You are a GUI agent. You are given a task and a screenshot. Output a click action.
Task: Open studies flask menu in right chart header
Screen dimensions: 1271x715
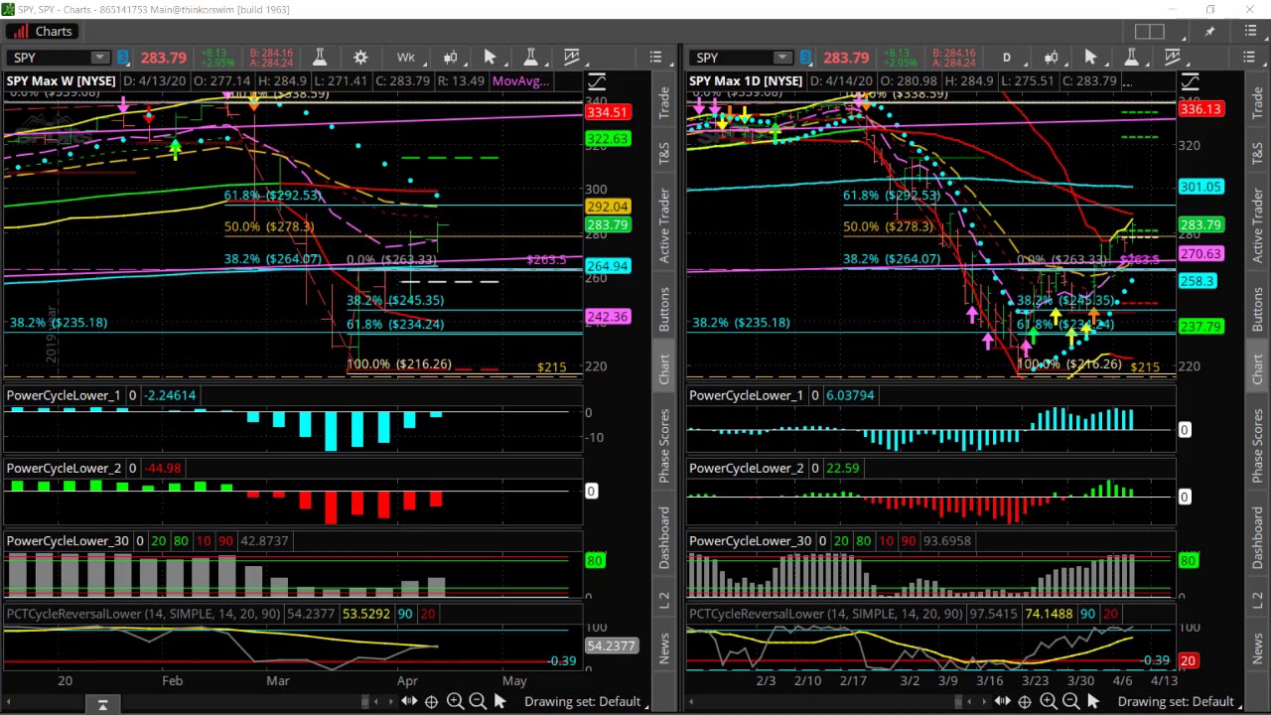[1131, 58]
